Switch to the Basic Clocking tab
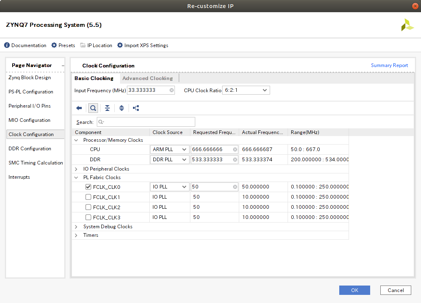 (x=94, y=78)
